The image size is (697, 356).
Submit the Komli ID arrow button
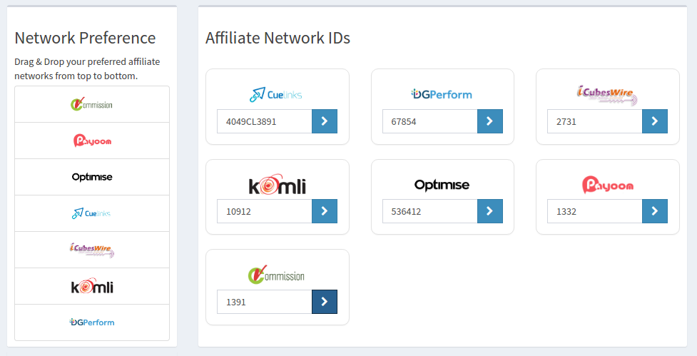(325, 211)
